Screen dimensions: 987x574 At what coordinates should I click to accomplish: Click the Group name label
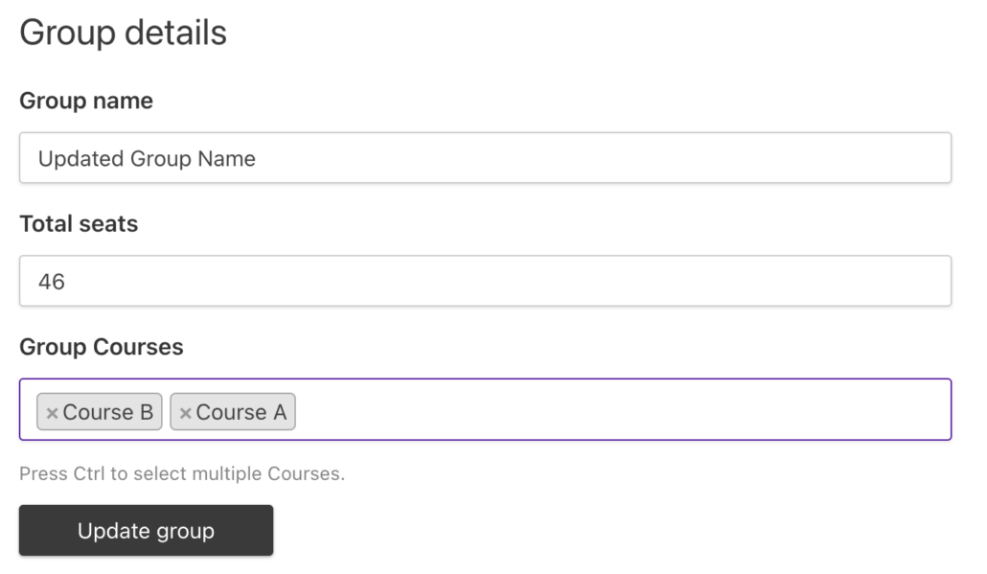pos(85,101)
